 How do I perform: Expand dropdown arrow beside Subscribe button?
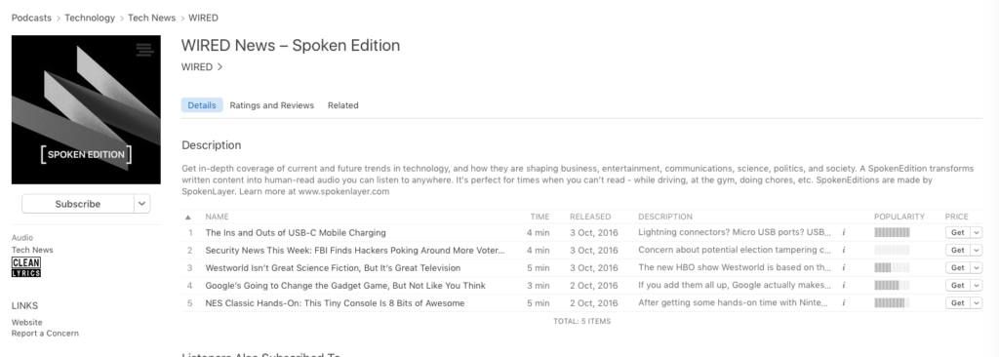(142, 204)
